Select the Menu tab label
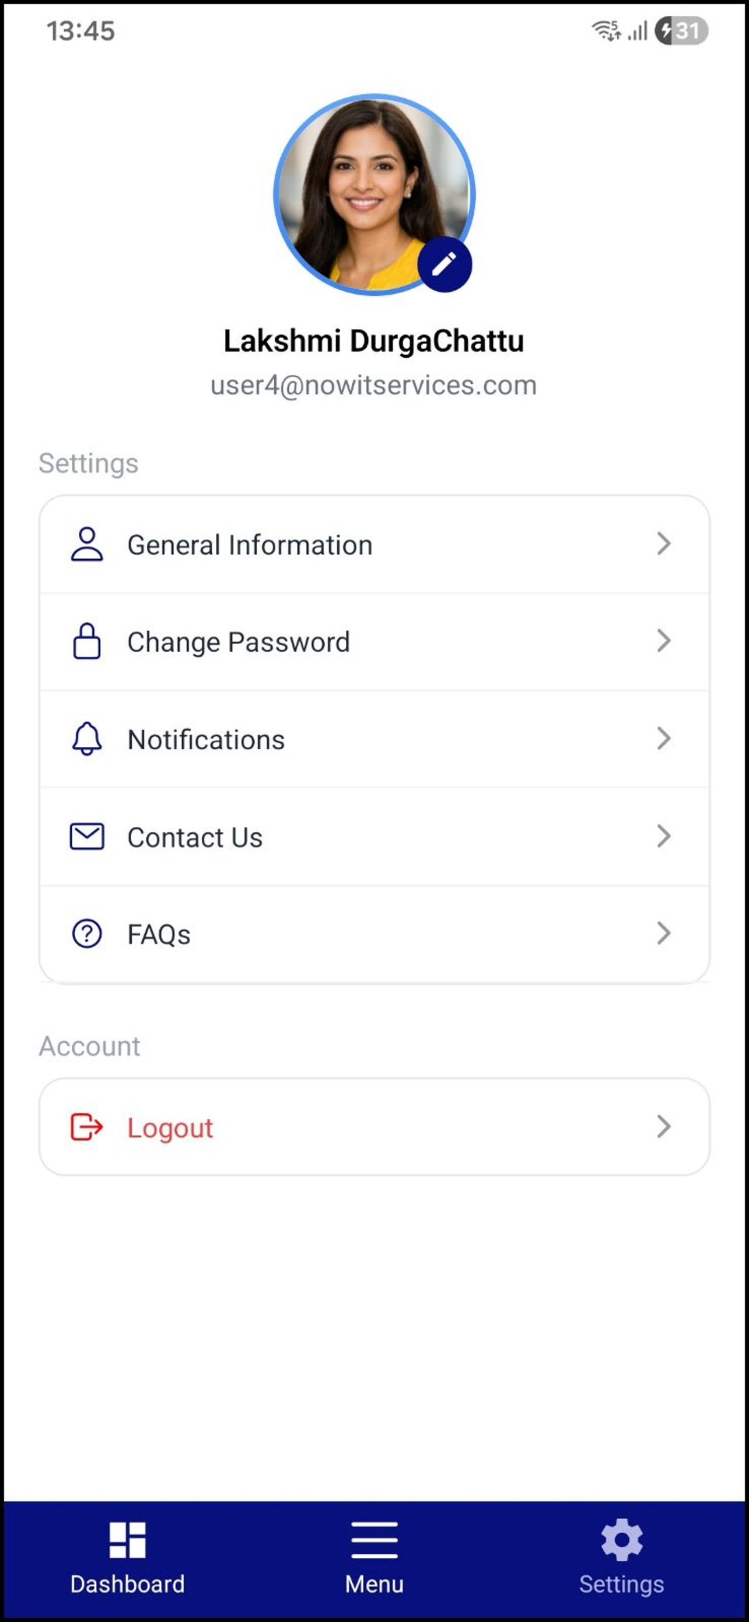The width and height of the screenshot is (749, 1622). click(374, 1584)
